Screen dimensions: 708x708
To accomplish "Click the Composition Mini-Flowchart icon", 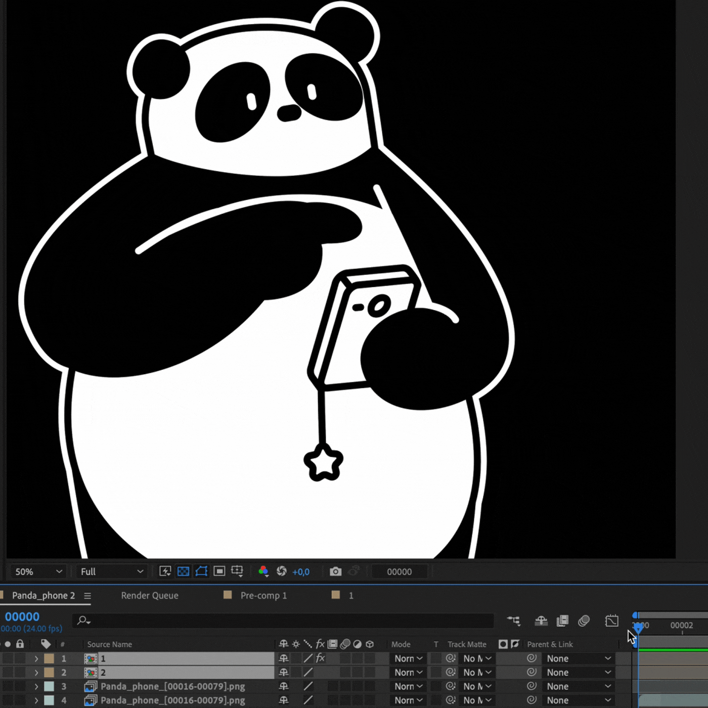I will tap(514, 621).
